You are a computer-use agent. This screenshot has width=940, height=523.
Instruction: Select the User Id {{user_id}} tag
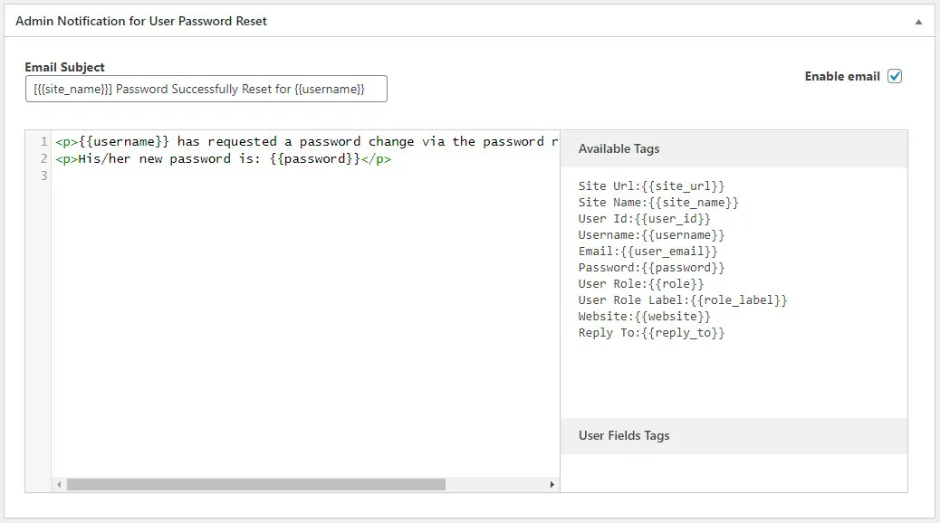click(644, 219)
